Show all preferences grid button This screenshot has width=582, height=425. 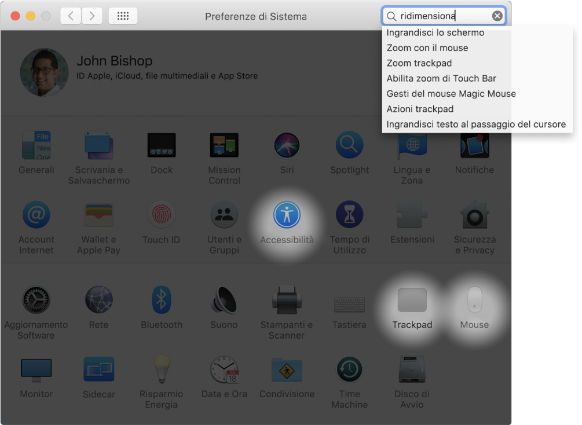(123, 16)
